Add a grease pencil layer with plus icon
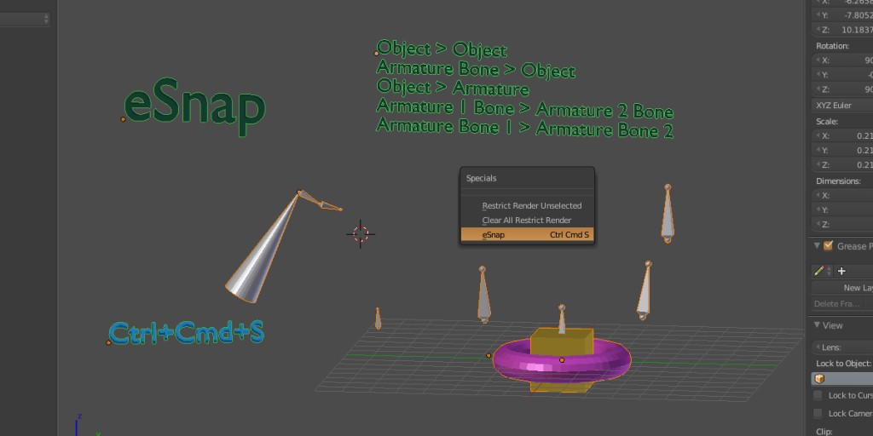Image resolution: width=873 pixels, height=436 pixels. [841, 271]
